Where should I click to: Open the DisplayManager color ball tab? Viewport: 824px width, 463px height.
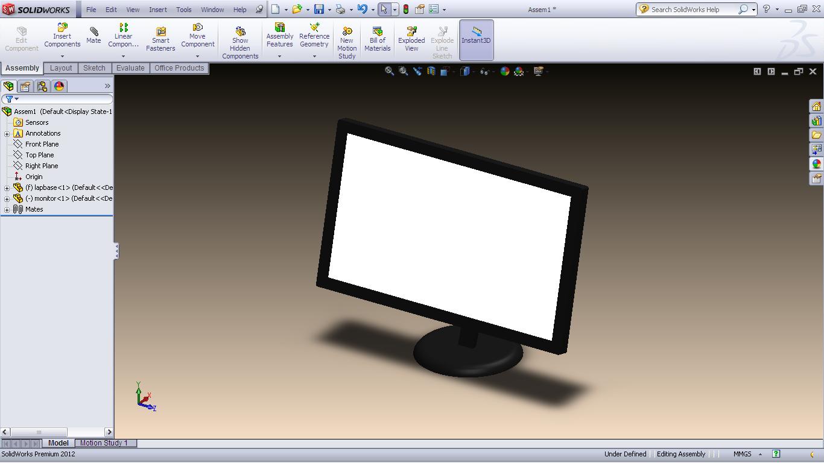pyautogui.click(x=59, y=86)
